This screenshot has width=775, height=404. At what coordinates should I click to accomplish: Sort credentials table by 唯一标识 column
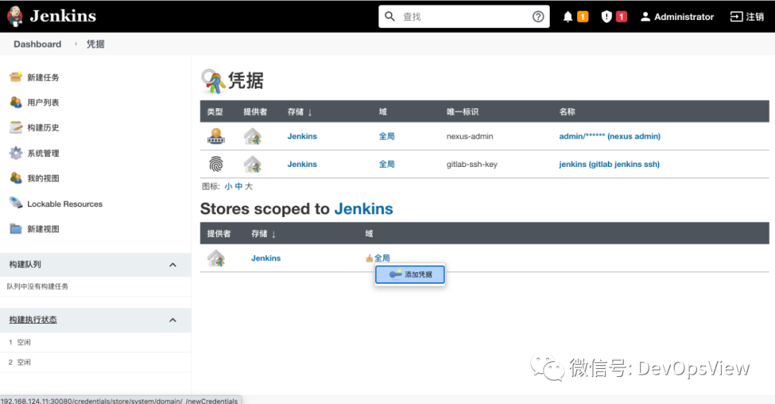tap(462, 112)
